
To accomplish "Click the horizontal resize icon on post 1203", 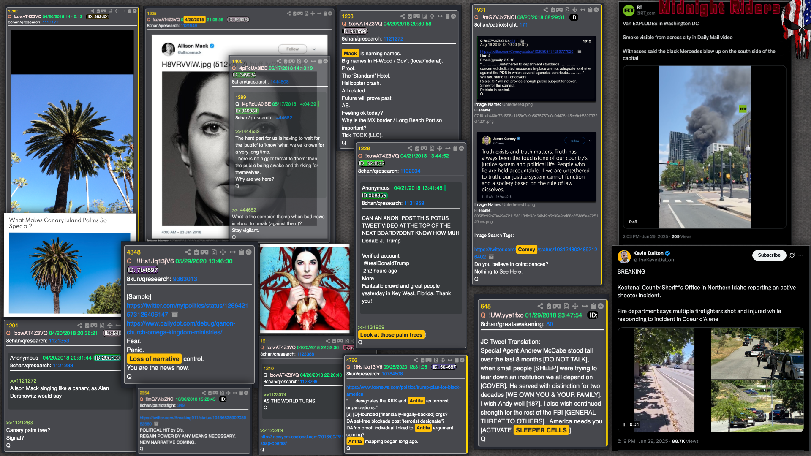I will pos(440,16).
